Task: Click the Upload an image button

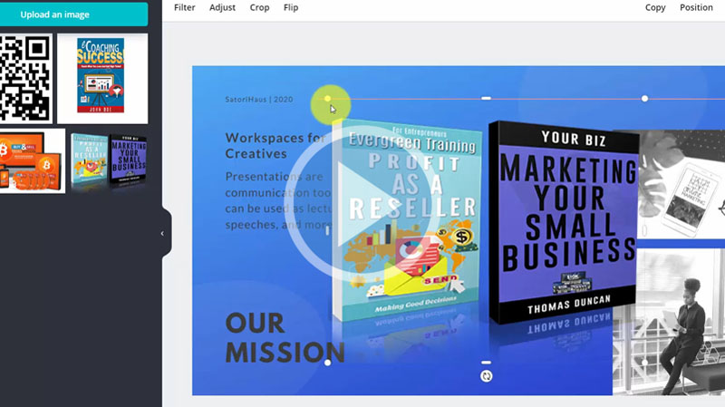Action: [74, 15]
